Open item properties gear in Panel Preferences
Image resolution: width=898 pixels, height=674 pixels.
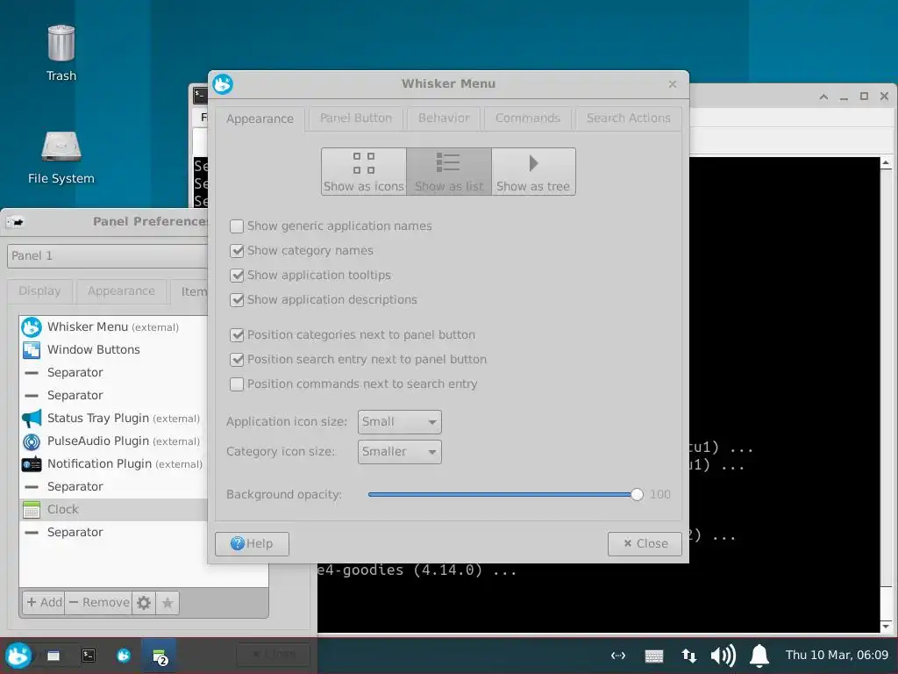[x=144, y=602]
